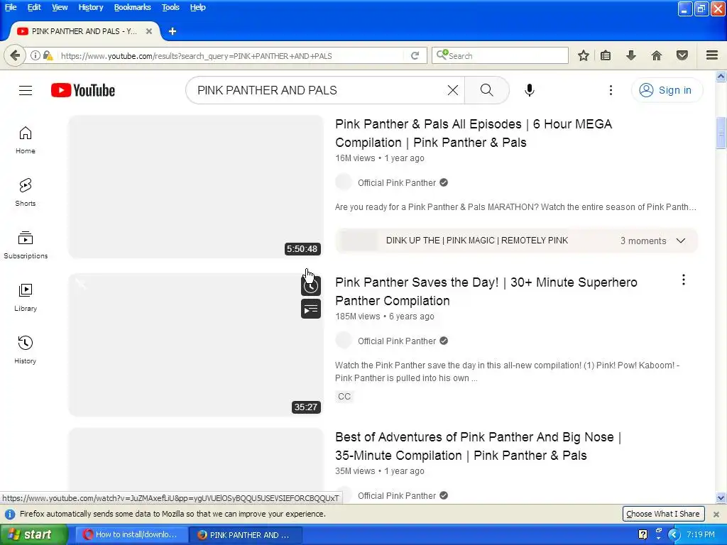The width and height of the screenshot is (727, 545).
Task: Open Library in the sidebar
Action: tap(26, 297)
